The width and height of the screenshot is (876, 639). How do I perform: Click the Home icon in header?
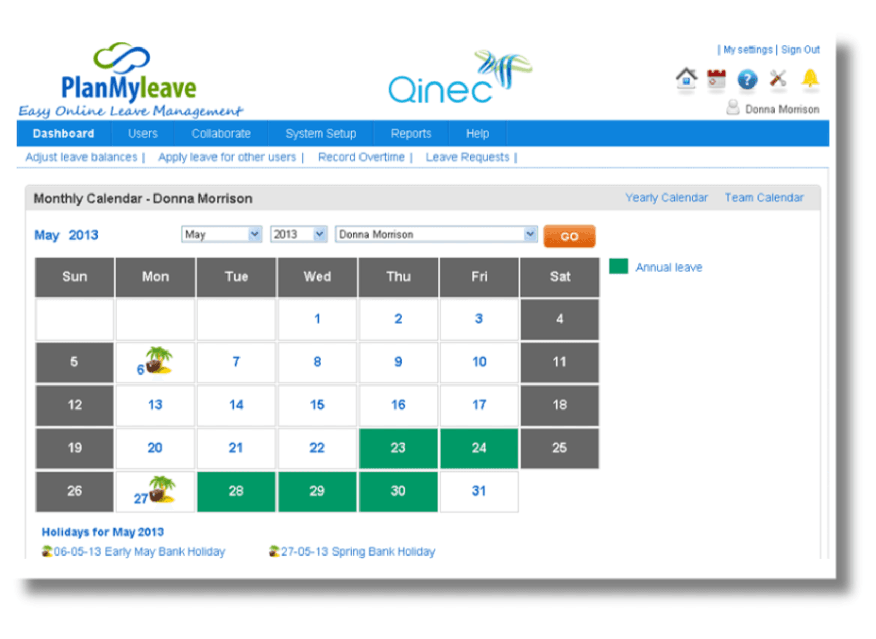point(686,79)
